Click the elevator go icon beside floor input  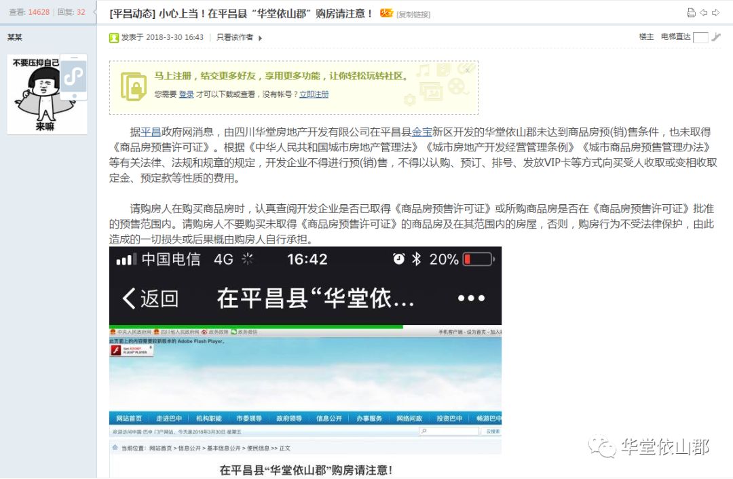pyautogui.click(x=716, y=37)
